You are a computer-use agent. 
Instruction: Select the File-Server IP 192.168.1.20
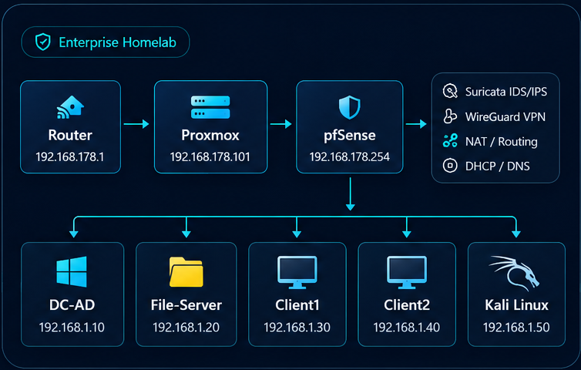[186, 328]
